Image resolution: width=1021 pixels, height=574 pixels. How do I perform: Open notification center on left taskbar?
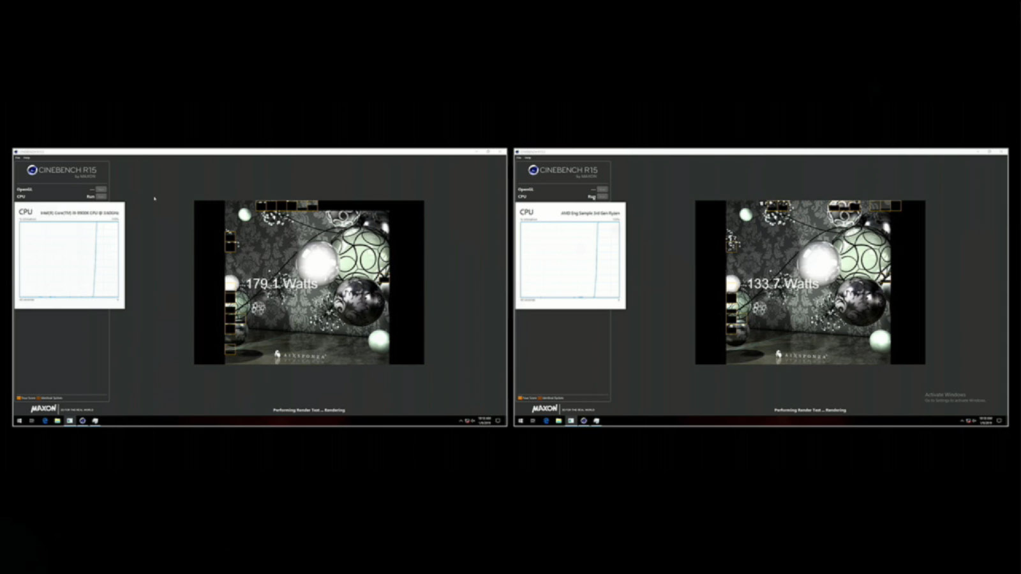click(498, 421)
